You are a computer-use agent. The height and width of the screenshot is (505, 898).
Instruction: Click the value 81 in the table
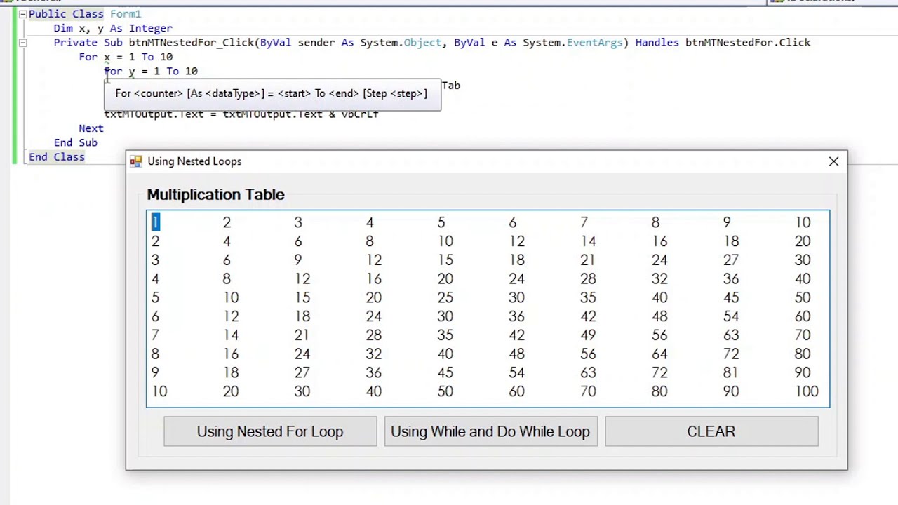tap(730, 372)
